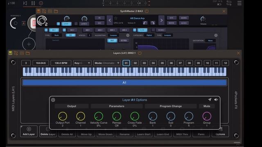The image size is (262, 147).
Task: Enable Layer 2 checkbox in SynthMaster
Action: [76, 24]
